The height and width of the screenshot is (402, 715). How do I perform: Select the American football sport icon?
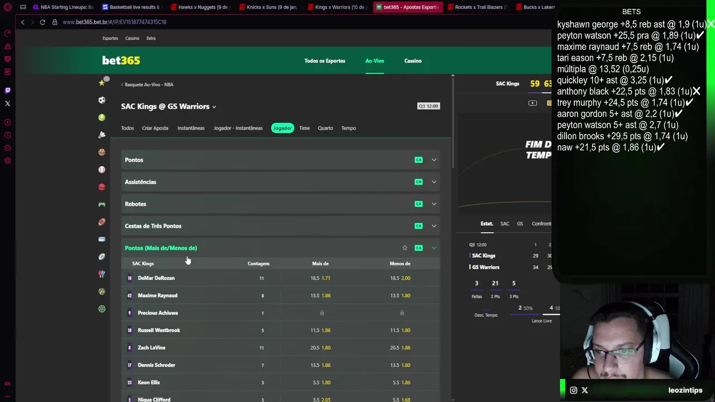point(102,222)
